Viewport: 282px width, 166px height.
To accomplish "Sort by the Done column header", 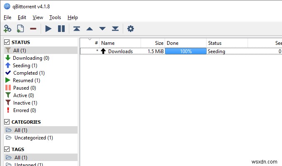I will click(186, 43).
